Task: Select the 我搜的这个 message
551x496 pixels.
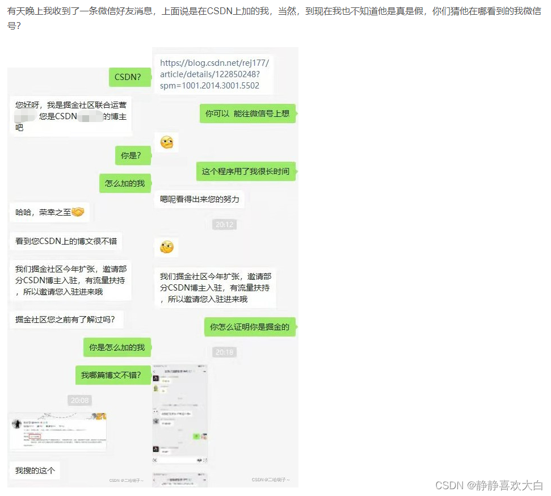Action: tap(35, 470)
